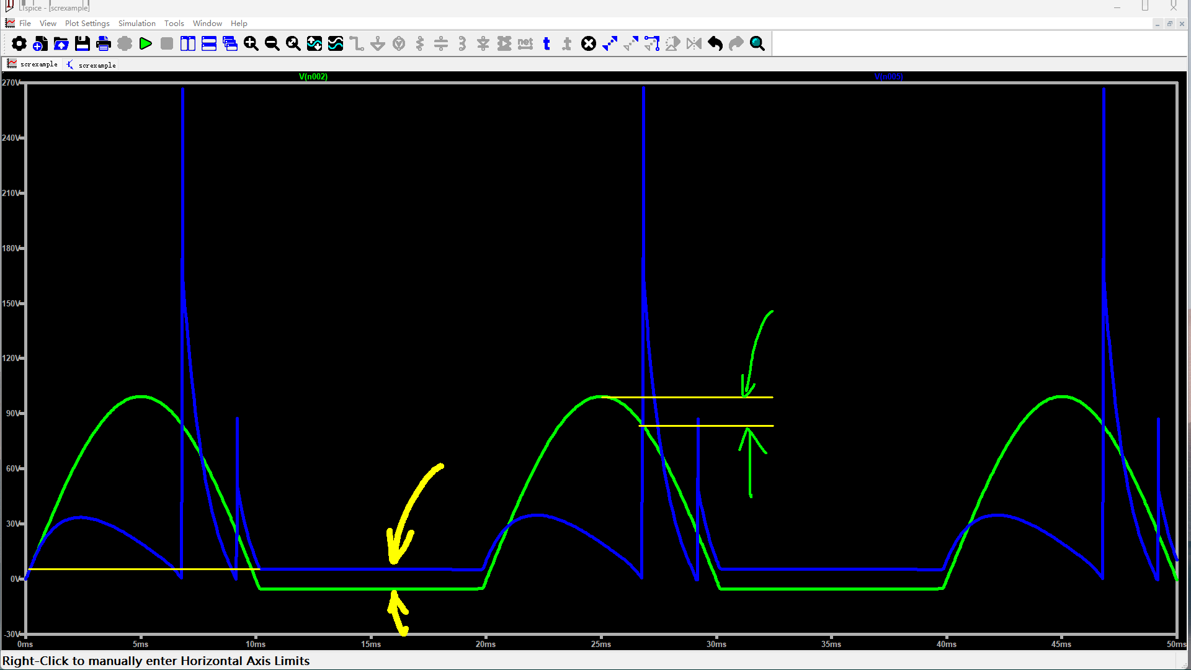Viewport: 1191px width, 670px height.
Task: Click the Save floppy disk icon
Action: tap(83, 43)
